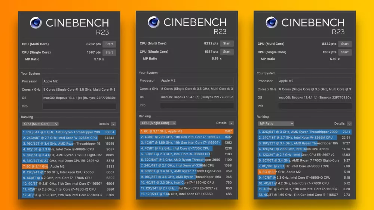Select the Xeon E5-2697 v2 row with ratio 12.83
Viewport: 374px width, 210px height.
[304, 154]
